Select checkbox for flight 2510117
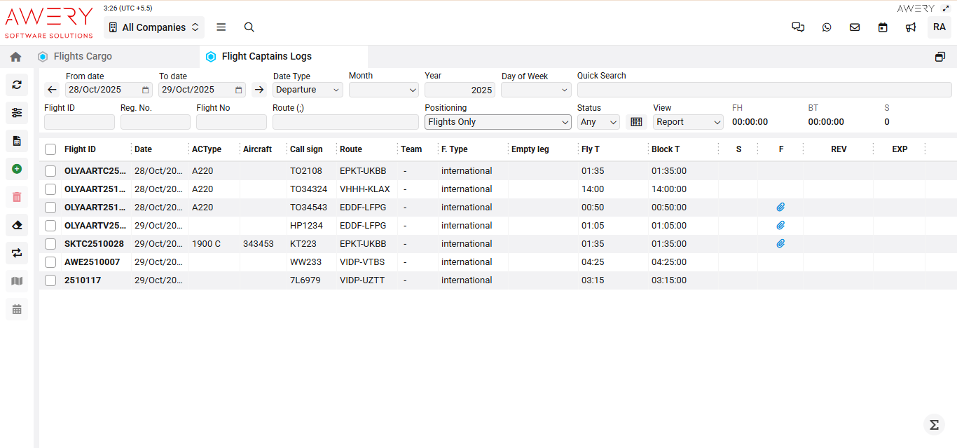The image size is (957, 448). coord(50,280)
